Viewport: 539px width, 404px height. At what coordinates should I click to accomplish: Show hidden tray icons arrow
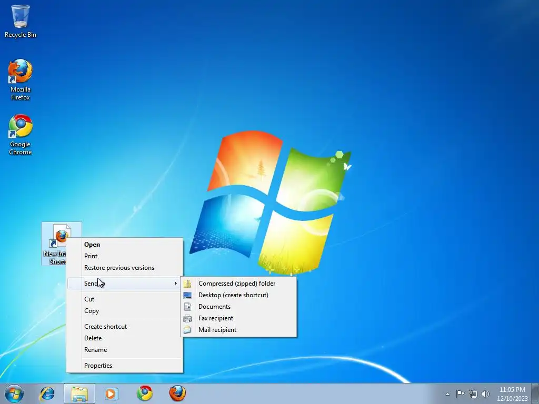pyautogui.click(x=447, y=394)
